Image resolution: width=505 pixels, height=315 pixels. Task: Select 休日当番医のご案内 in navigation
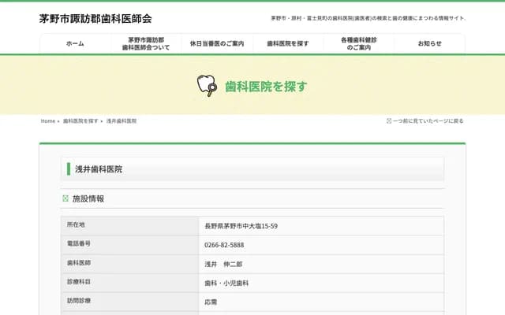point(216,44)
